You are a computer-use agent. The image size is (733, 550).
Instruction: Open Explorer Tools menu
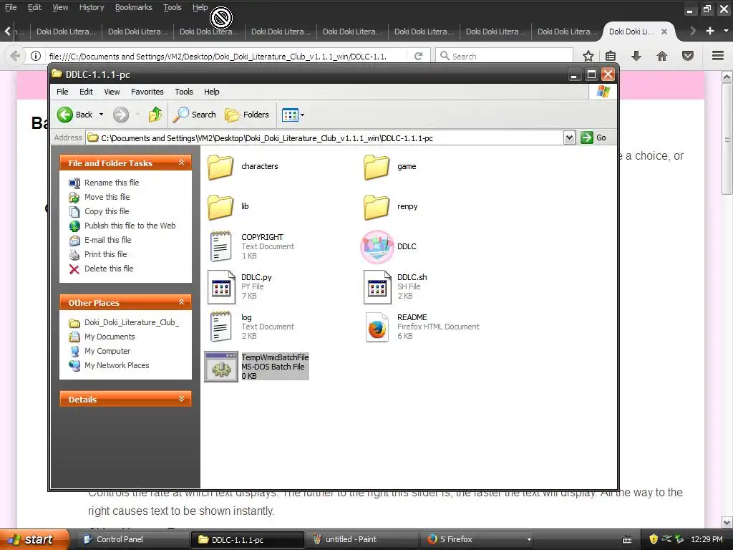click(184, 92)
